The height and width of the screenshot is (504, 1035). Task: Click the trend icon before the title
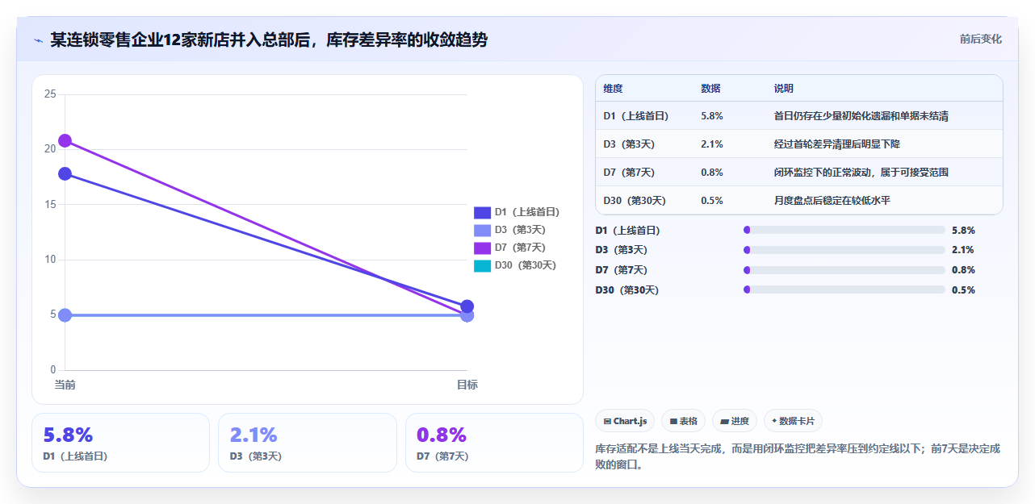(38, 40)
